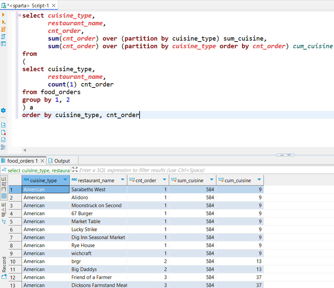
Task: Switch to the 그리드 grid view tab
Action: point(4,188)
